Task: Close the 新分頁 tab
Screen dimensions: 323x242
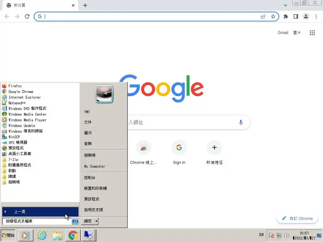Action: [73, 5]
